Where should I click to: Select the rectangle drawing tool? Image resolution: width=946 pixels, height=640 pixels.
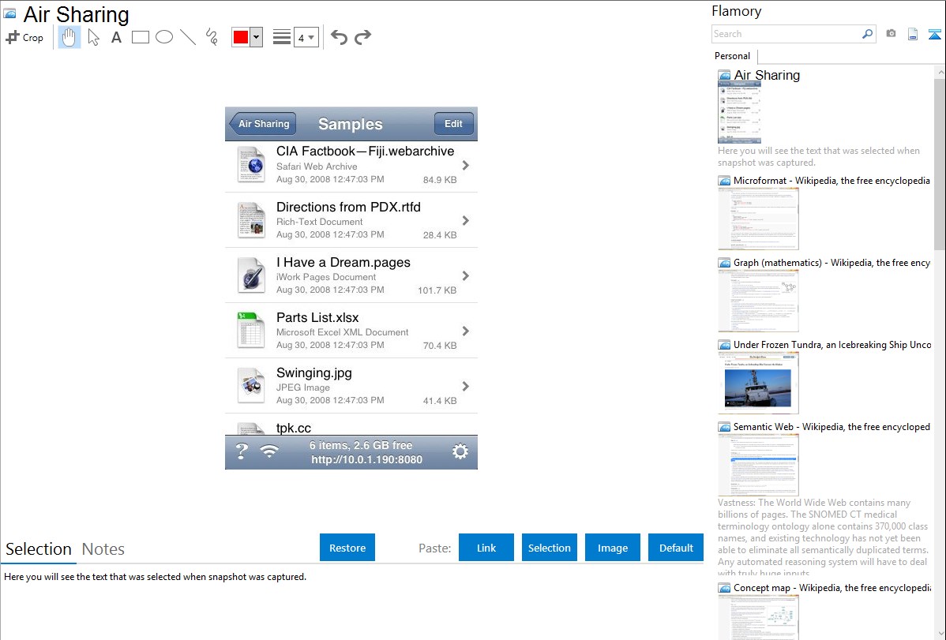[140, 37]
